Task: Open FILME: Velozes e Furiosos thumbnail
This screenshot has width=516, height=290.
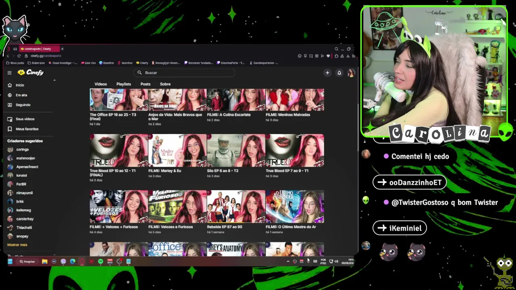Action: tap(177, 207)
